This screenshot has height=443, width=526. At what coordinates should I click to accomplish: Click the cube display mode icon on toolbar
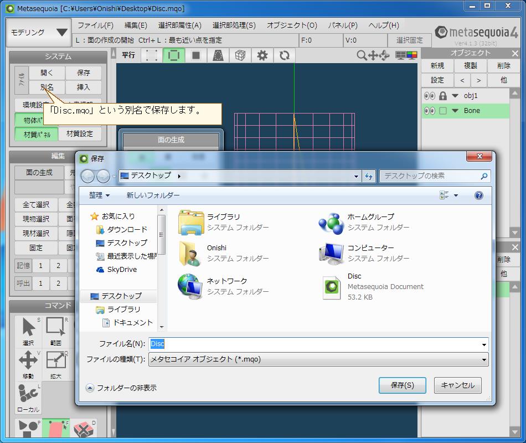click(240, 55)
